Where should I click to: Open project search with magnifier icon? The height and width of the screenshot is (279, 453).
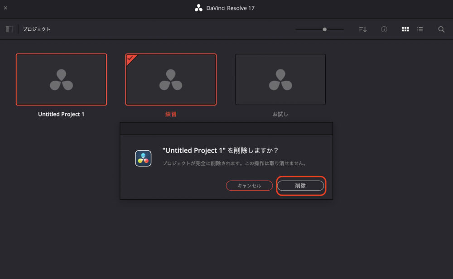point(441,29)
